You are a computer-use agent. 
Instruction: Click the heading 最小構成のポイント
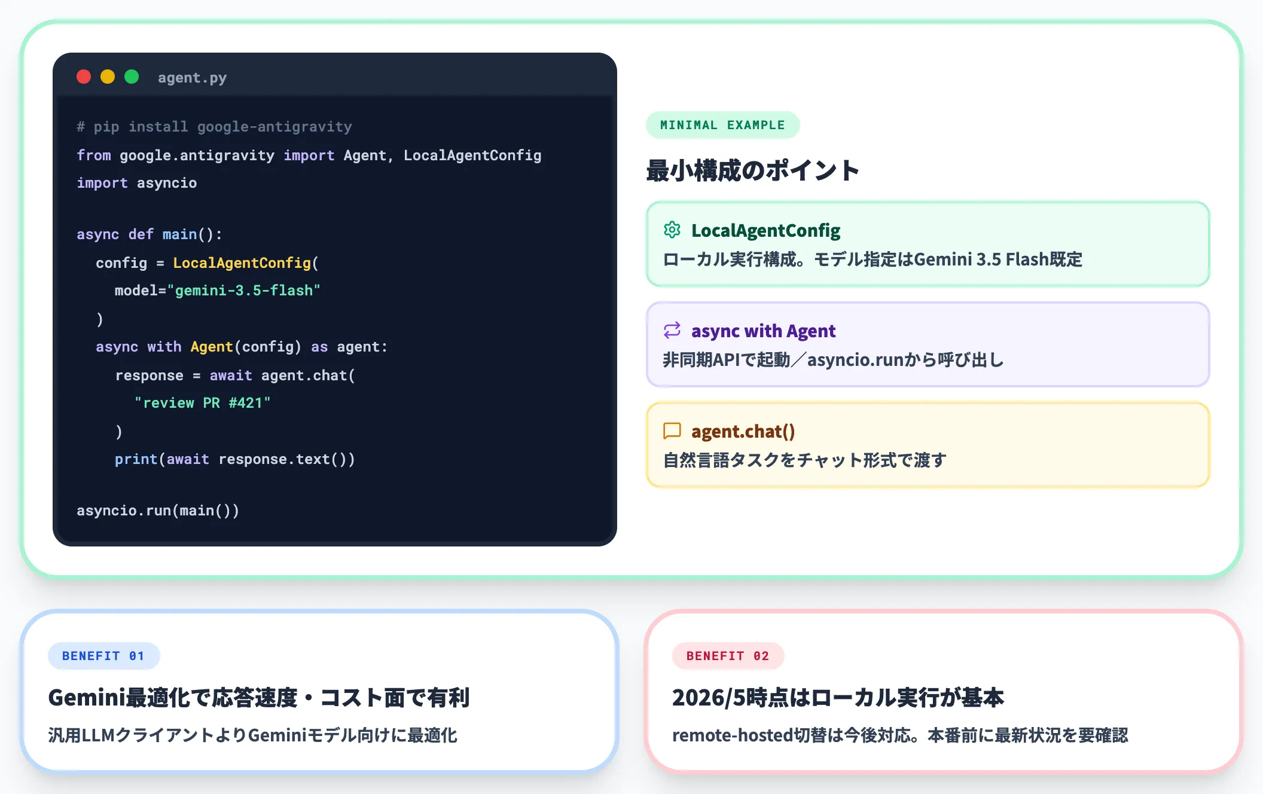pos(753,170)
